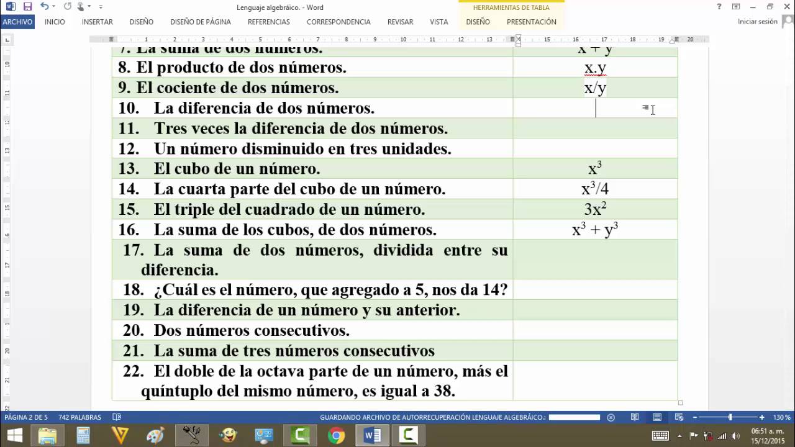Open the DISEÑO DE PÁGINA tab
Image resolution: width=795 pixels, height=447 pixels.
(201, 22)
